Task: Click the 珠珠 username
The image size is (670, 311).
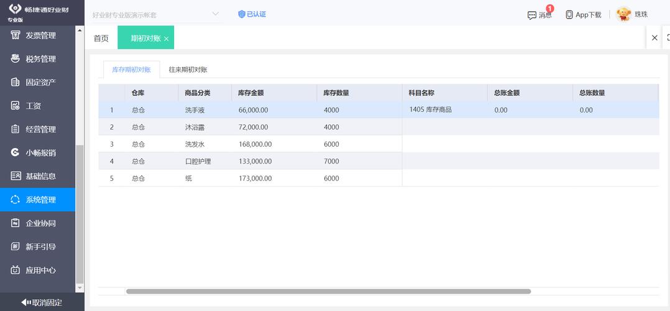Action: coord(641,14)
